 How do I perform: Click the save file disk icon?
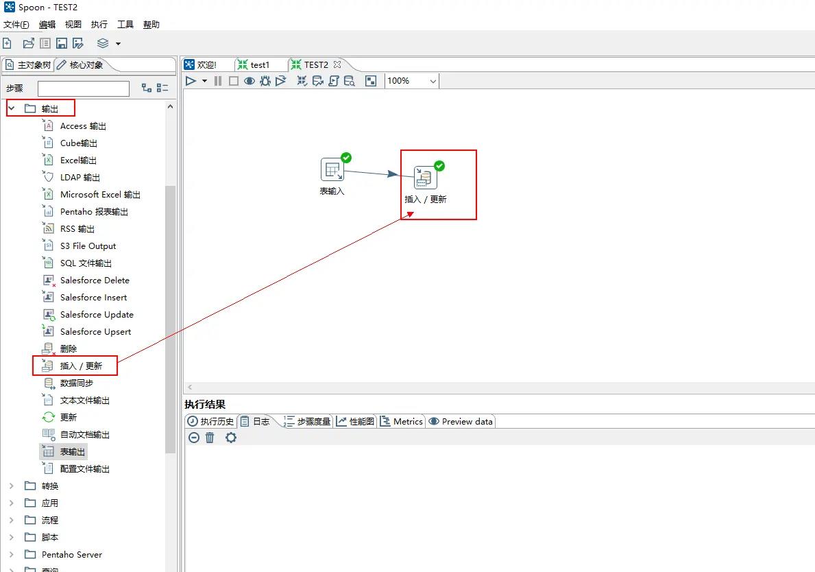pyautogui.click(x=62, y=43)
